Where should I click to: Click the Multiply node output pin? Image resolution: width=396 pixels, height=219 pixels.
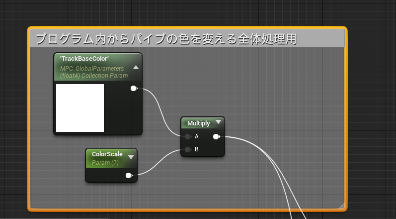click(x=216, y=136)
